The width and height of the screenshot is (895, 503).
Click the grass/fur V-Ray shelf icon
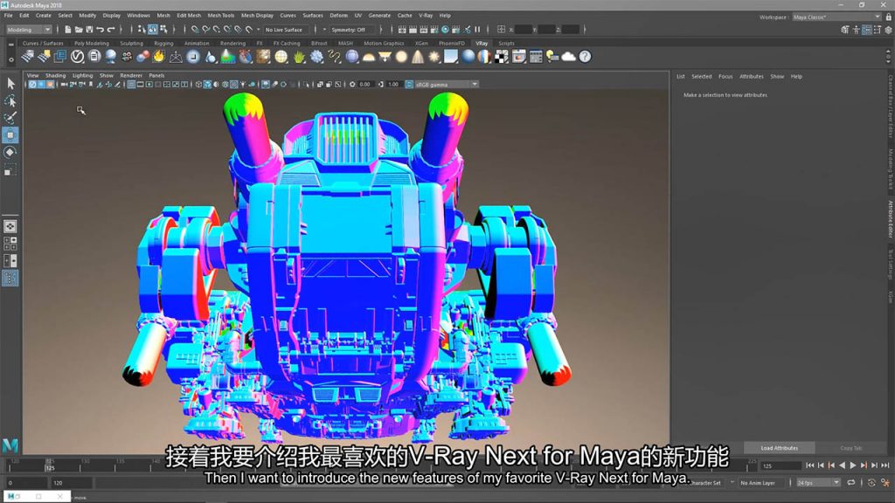(299, 57)
